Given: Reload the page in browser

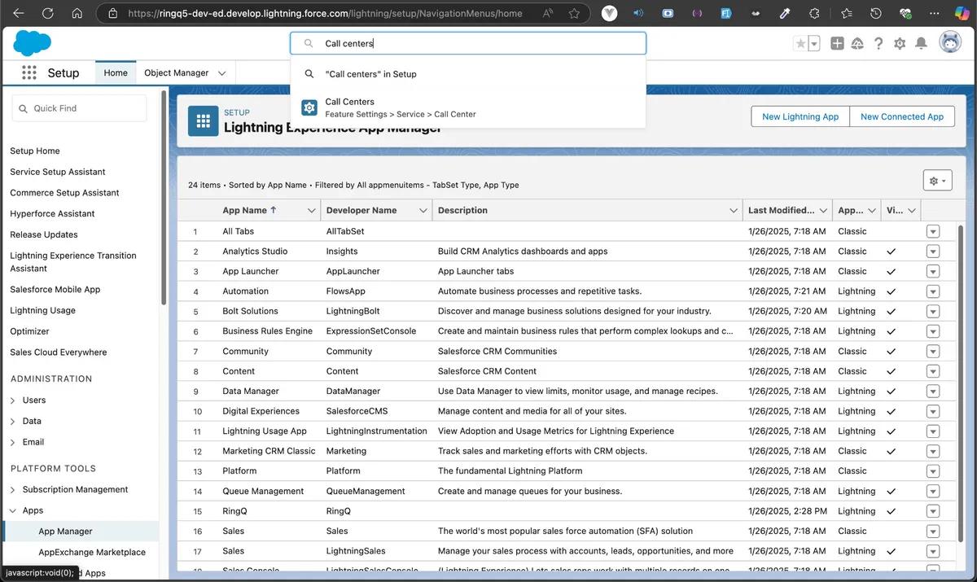Looking at the screenshot, I should point(47,13).
